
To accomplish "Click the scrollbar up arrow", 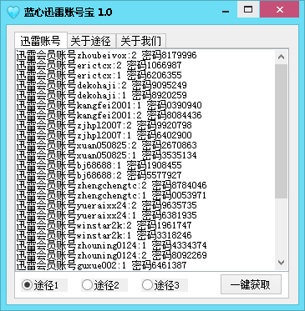I will pyautogui.click(x=281, y=57).
